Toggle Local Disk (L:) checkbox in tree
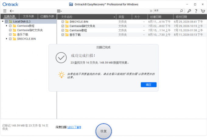Image resolution: width=207 pixels, height=140 pixels. click(x=6, y=21)
